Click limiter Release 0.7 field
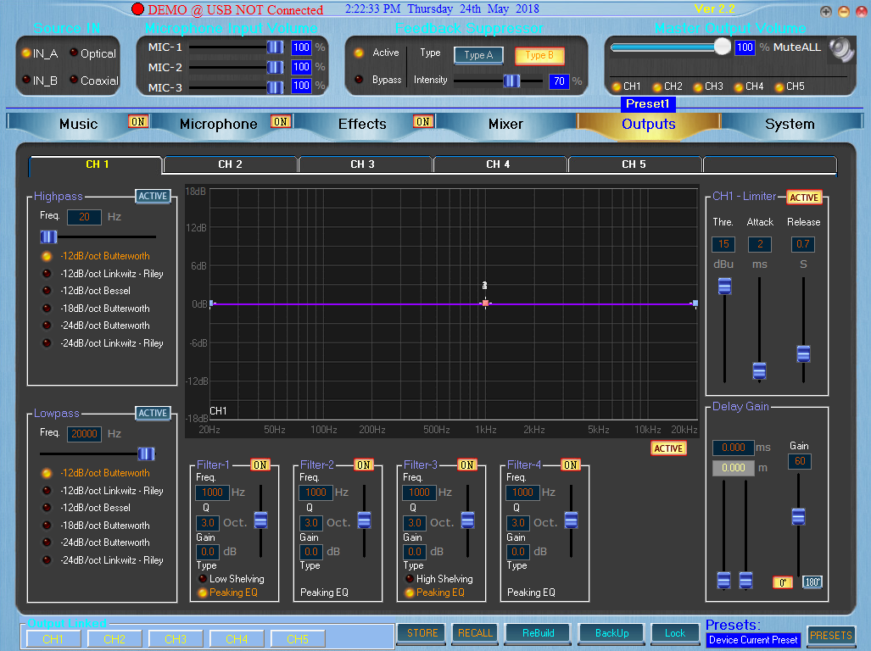Image resolution: width=871 pixels, height=651 pixels. (802, 244)
